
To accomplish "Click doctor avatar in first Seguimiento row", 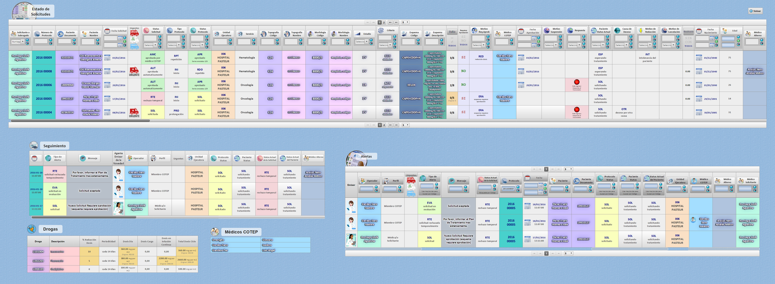I will pos(118,174).
